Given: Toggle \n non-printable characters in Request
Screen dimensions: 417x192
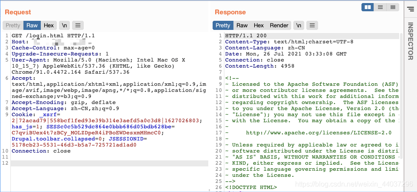Looking at the screenshot, I should click(x=64, y=26).
